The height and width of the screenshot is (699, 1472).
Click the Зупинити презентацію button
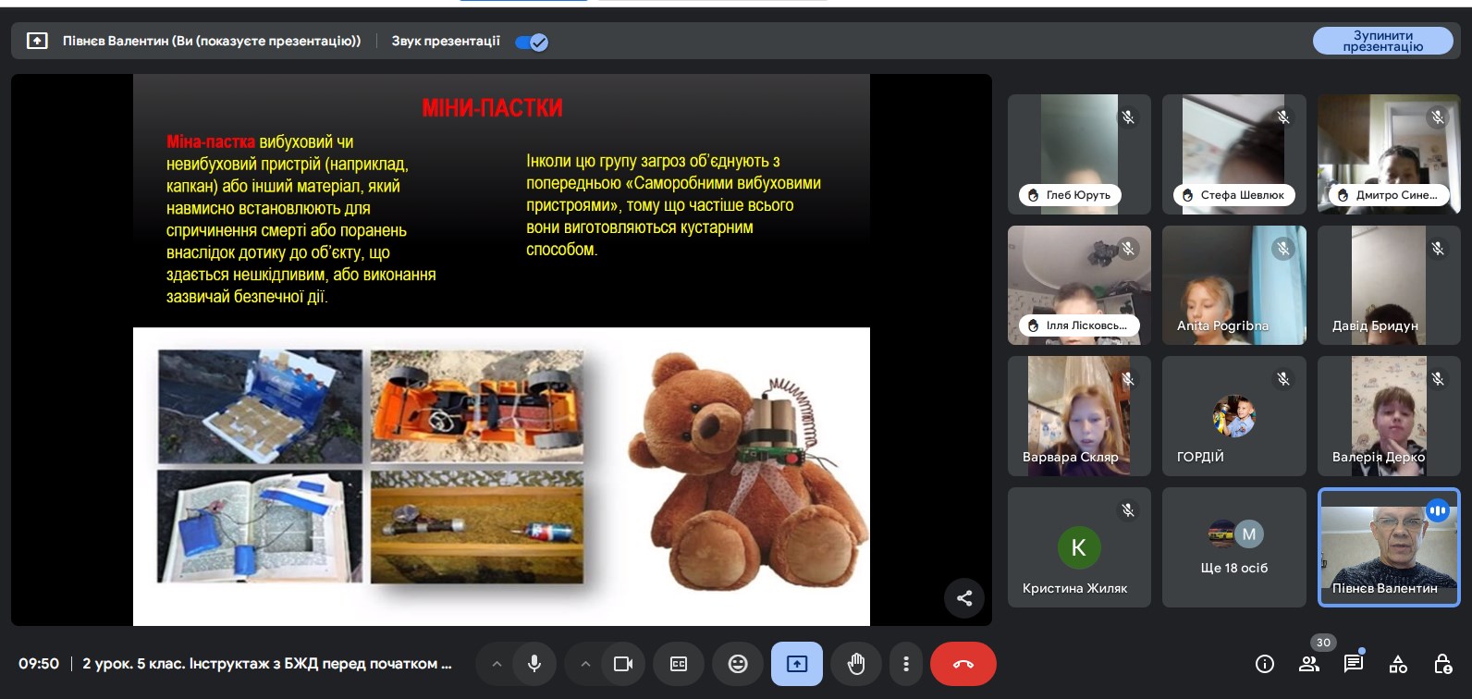click(1383, 41)
